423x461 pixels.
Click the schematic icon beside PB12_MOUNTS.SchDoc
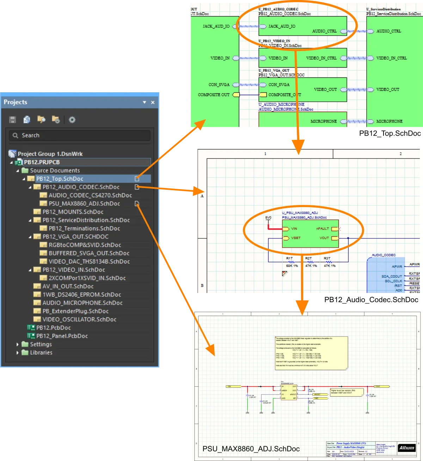[37, 212]
